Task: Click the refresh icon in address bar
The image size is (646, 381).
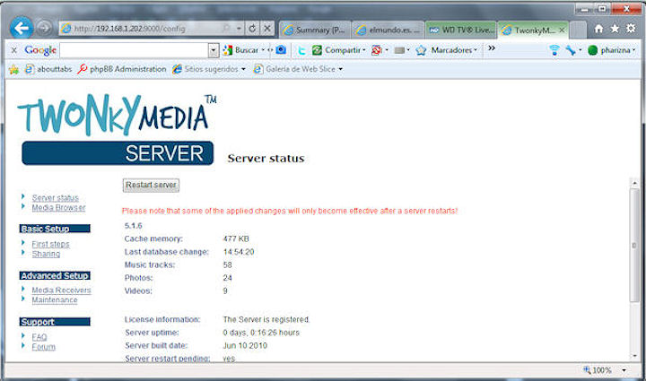Action: tap(252, 29)
